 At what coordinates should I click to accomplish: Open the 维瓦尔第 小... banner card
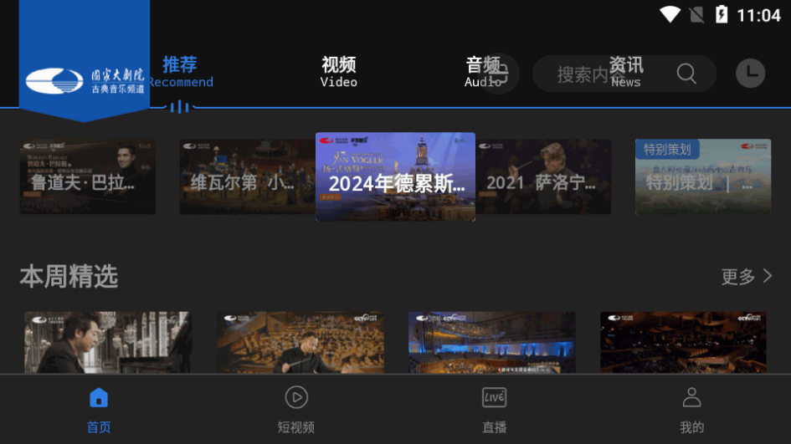tap(247, 177)
